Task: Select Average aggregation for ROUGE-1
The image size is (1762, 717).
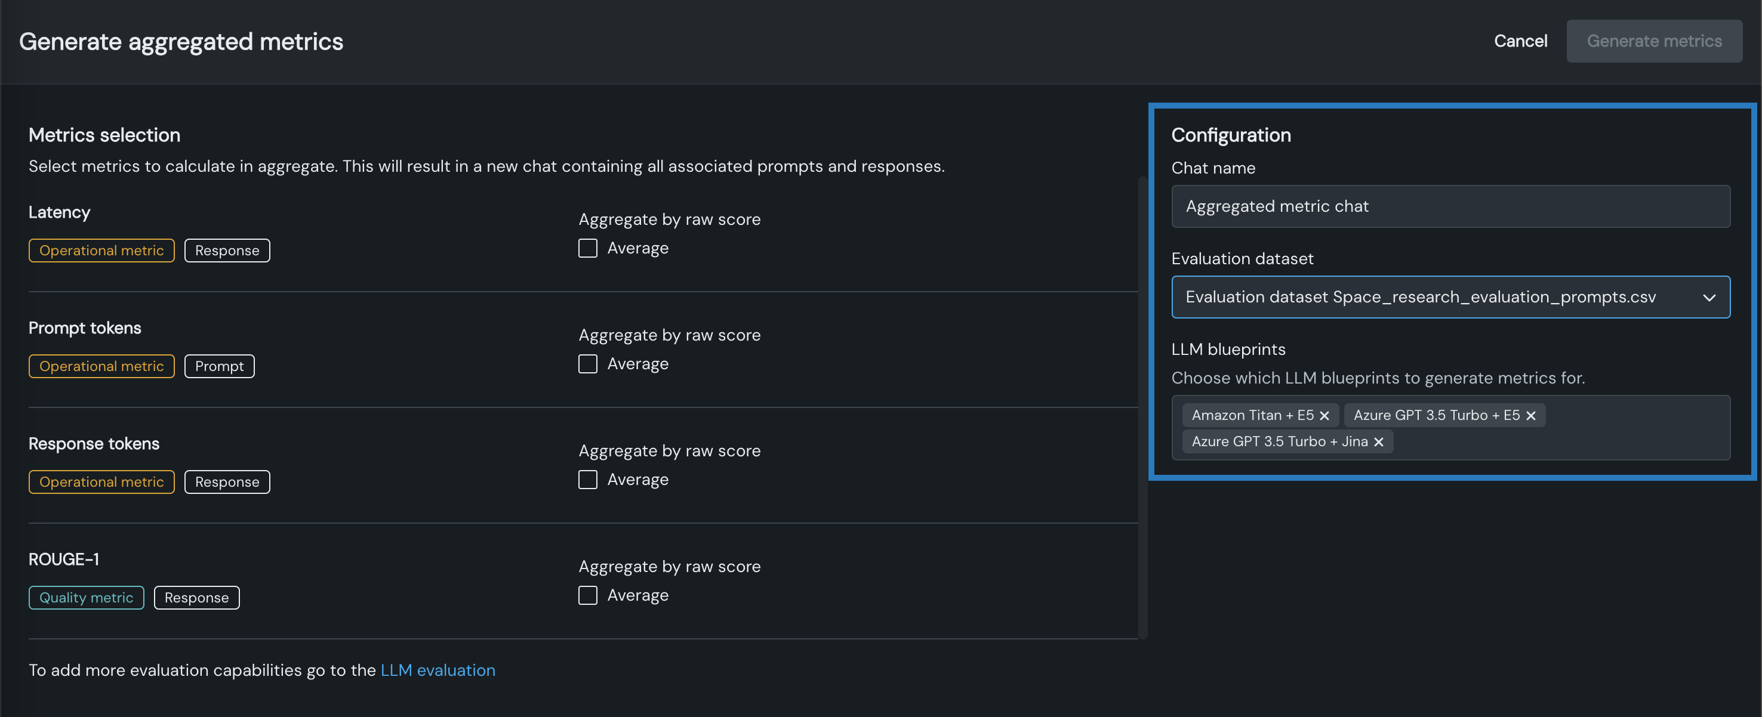Action: point(587,595)
